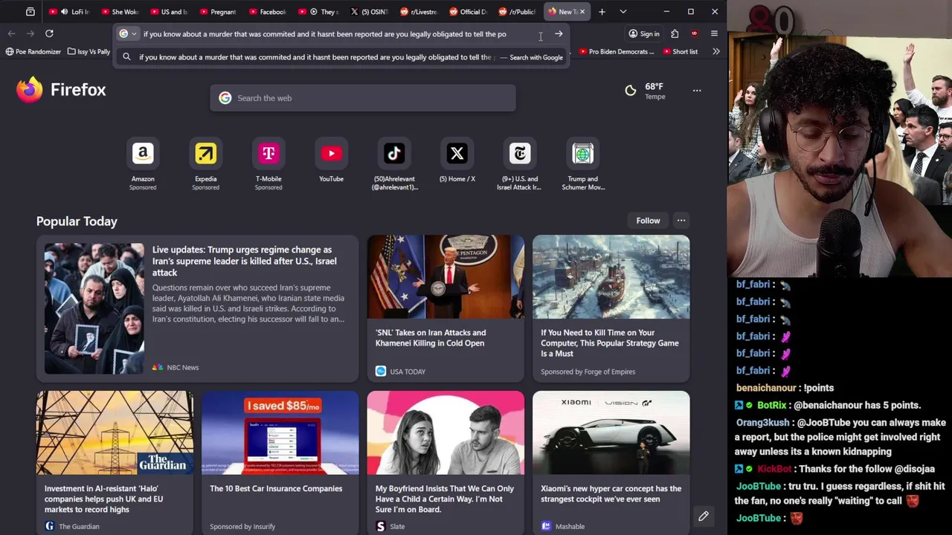This screenshot has height=535, width=952.
Task: Close the New Tab tab
Action: [582, 12]
